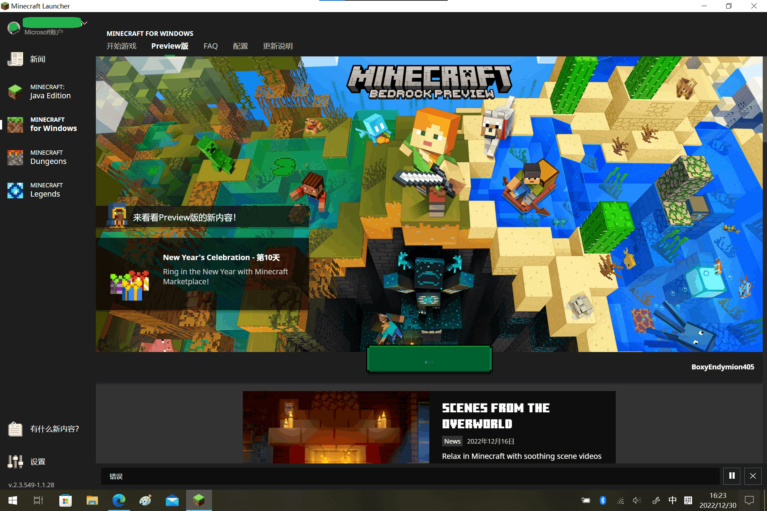Open Microsoft Edge from taskbar
Screen dimensions: 767x511
(119, 500)
